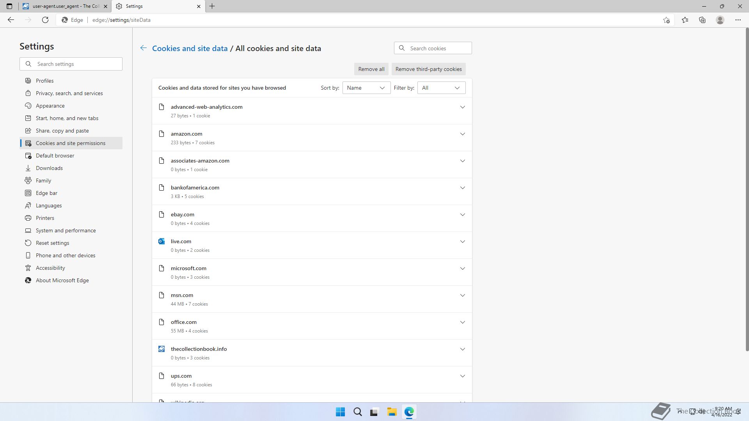Click the profile avatar icon

(720, 20)
